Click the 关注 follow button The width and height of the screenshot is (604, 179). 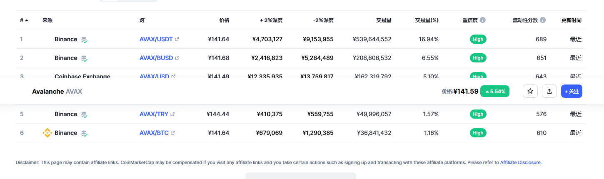coord(572,91)
